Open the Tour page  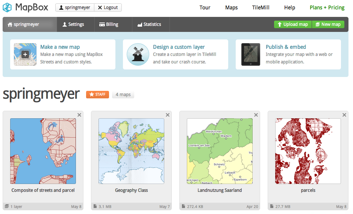click(205, 8)
